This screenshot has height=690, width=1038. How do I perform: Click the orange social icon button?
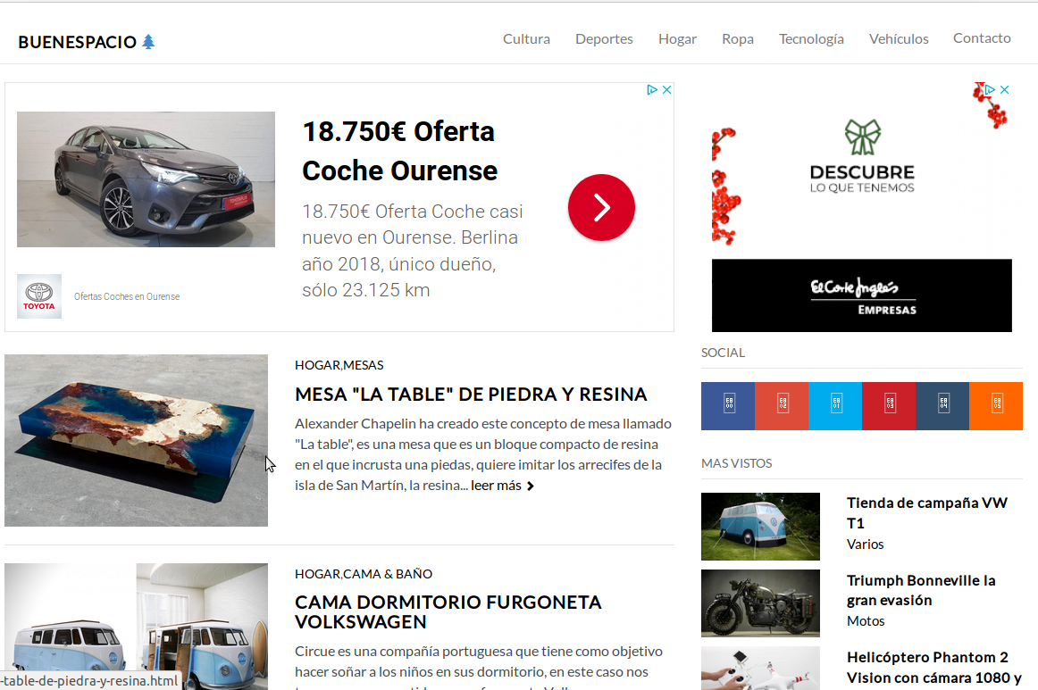[x=996, y=406]
